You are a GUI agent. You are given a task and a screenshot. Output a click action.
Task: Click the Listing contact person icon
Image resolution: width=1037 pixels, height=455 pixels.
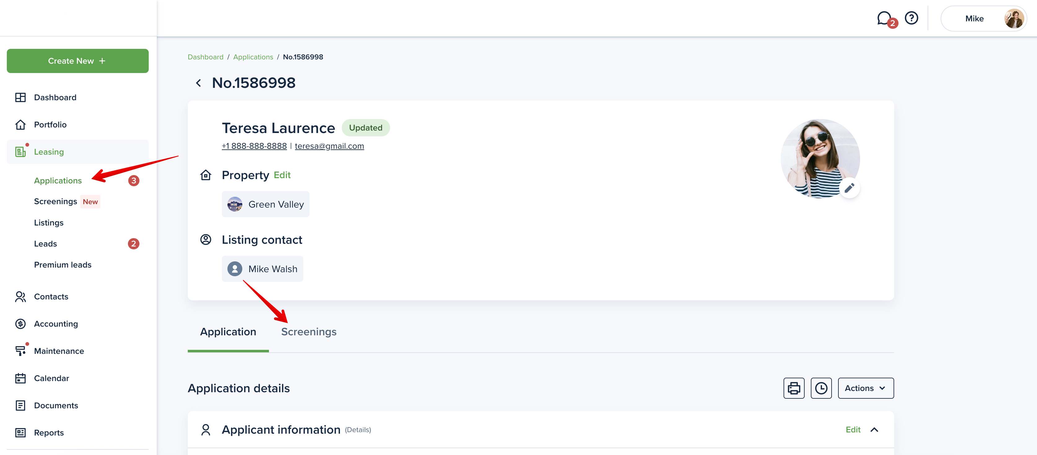tap(206, 239)
